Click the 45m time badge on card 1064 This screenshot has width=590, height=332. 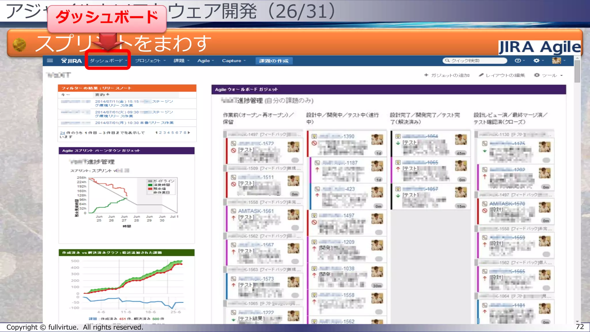(461, 153)
